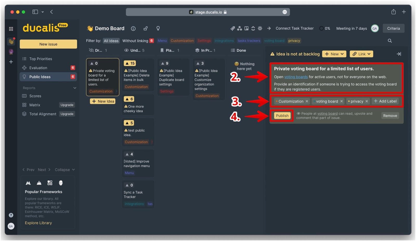Remove the voting board label from the idea
Screen dimensions: 416x241
(342, 101)
